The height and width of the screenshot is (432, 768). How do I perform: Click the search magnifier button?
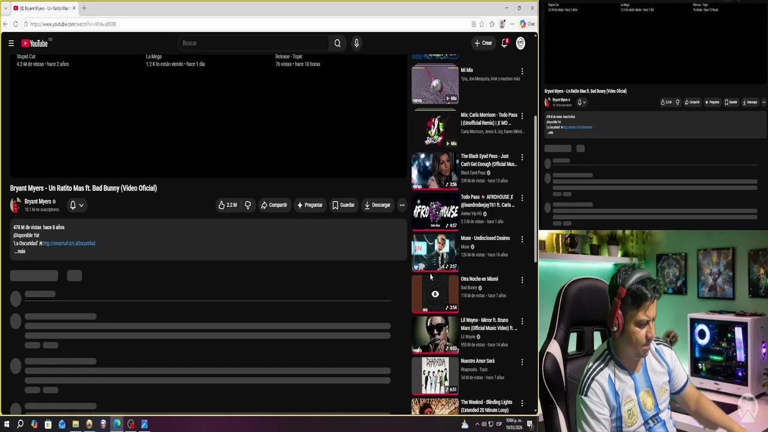(x=337, y=43)
